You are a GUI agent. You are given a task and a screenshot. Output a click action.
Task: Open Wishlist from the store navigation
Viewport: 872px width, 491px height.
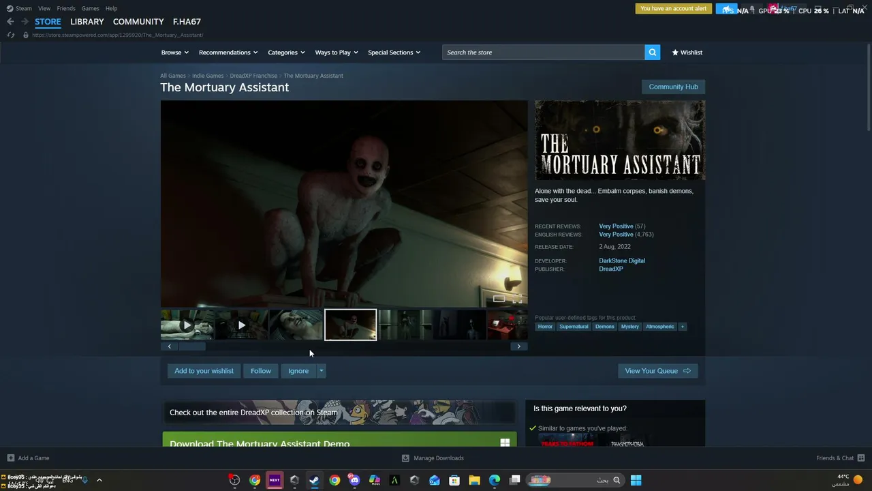(x=687, y=53)
